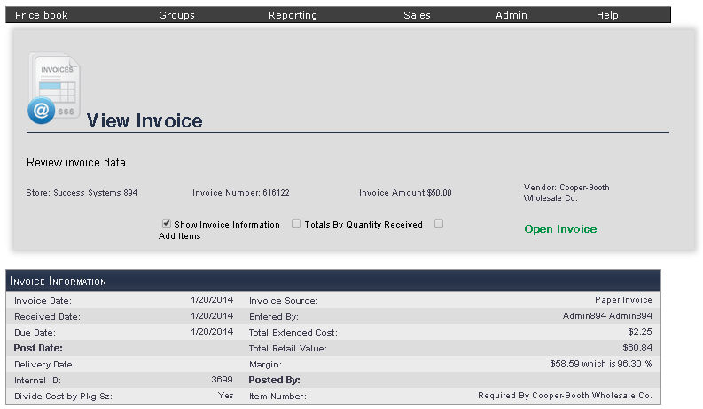Screen dimensions: 703x409
Task: Uncheck Show Invoice Information checkbox
Action: tap(167, 224)
